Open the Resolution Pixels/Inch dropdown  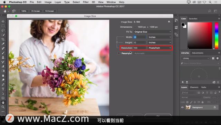coord(160,48)
